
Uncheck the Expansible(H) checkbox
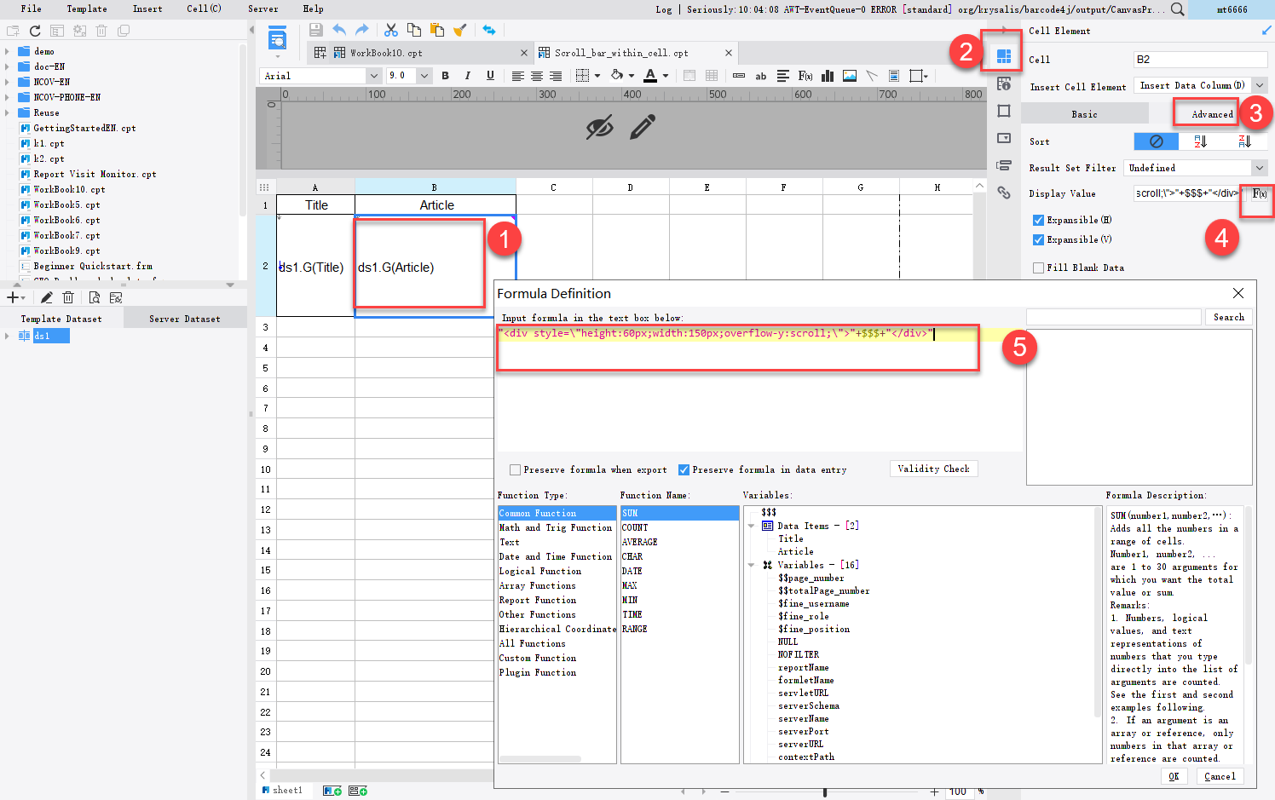click(x=1038, y=220)
